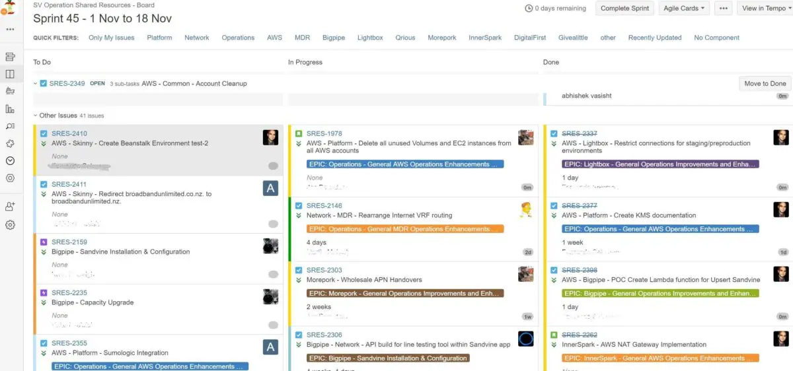
Task: Click the epic type icon of SRES-2235
Action: pyautogui.click(x=44, y=292)
